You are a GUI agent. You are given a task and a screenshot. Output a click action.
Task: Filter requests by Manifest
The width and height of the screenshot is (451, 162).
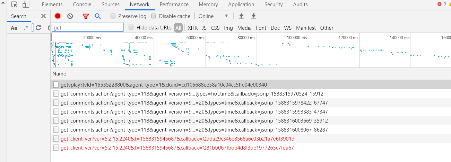pyautogui.click(x=306, y=28)
